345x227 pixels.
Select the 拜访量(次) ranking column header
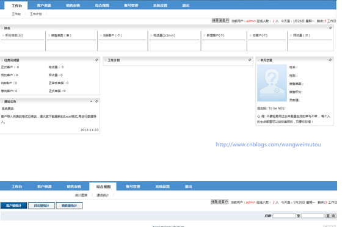point(302,35)
